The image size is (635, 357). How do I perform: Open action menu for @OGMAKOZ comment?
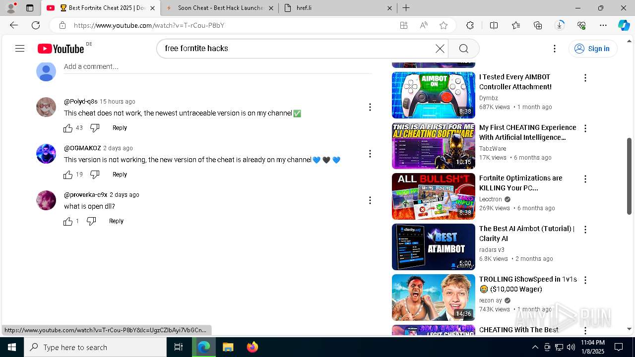(370, 154)
